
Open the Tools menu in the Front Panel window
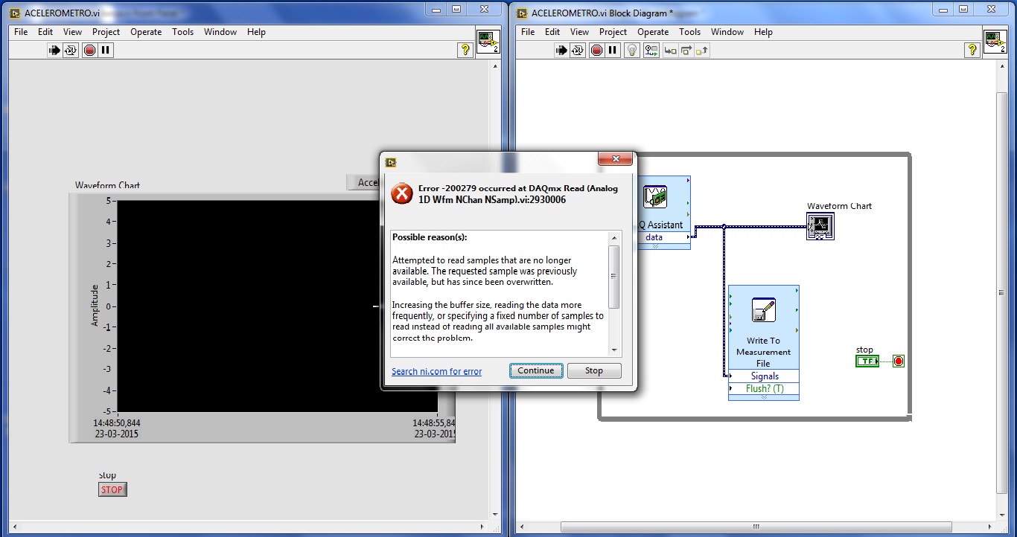click(182, 32)
